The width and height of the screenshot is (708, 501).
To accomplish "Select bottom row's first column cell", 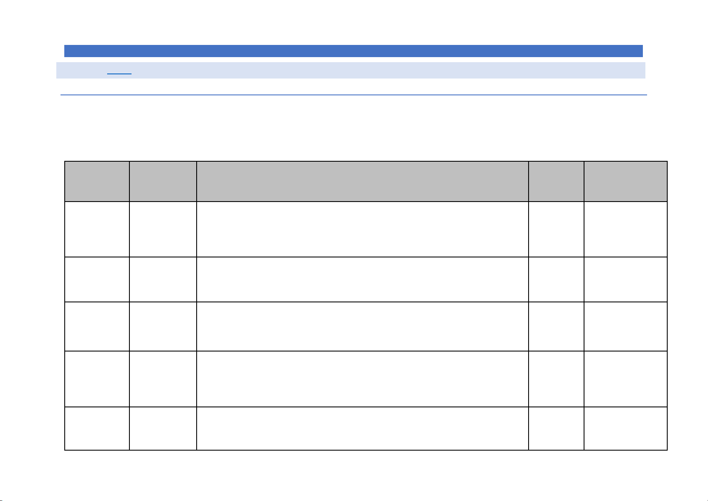I will coord(97,428).
